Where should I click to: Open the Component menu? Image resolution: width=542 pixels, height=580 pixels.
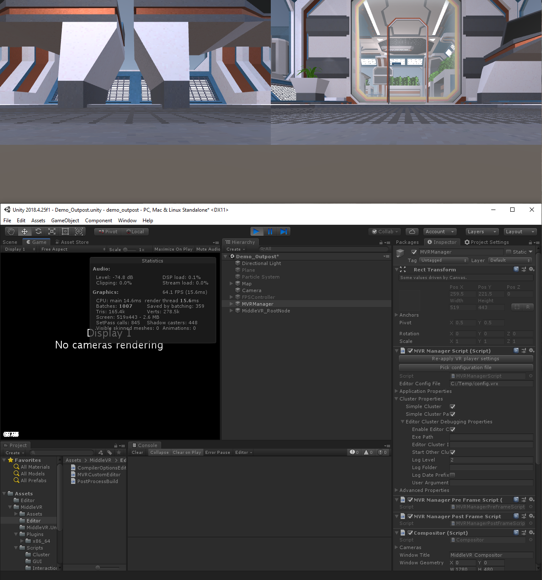click(x=99, y=221)
